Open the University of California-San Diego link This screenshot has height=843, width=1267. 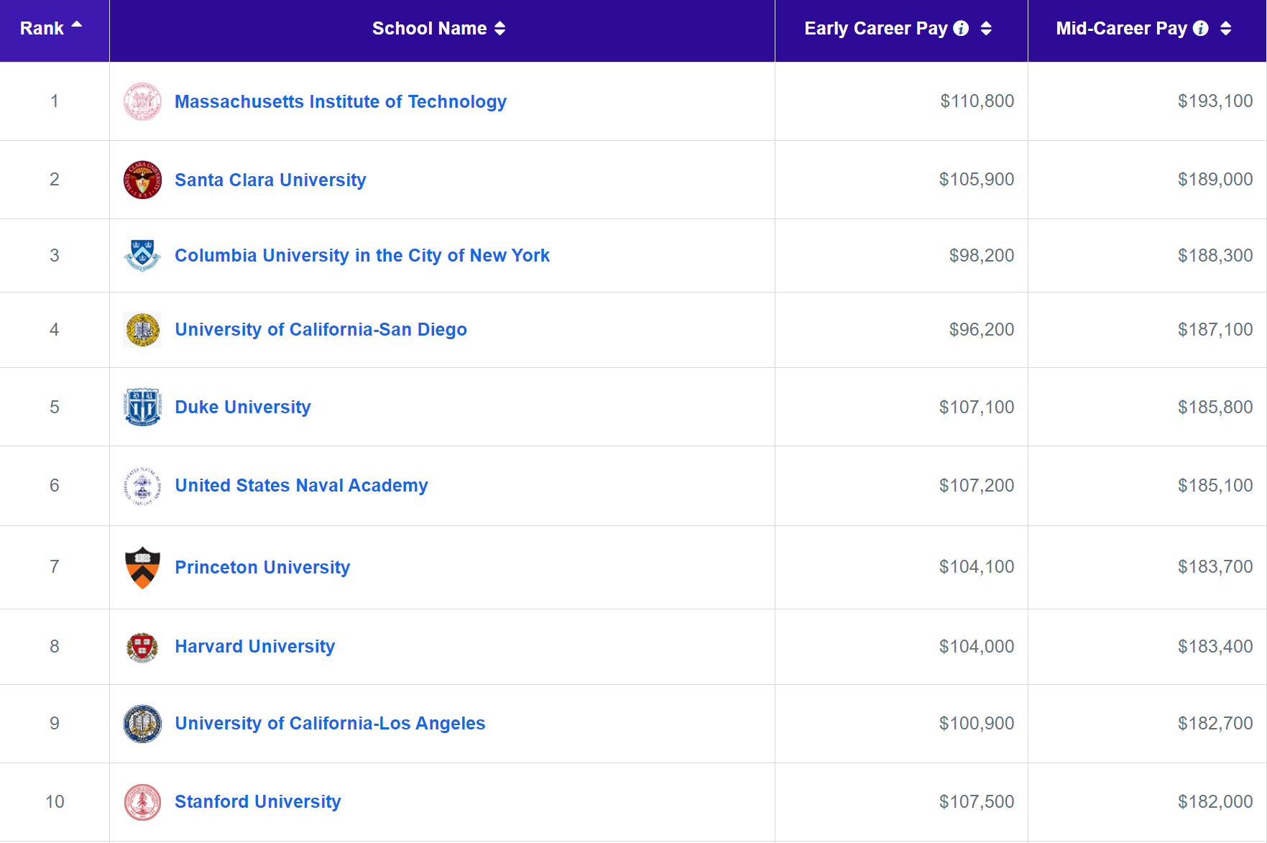[321, 329]
